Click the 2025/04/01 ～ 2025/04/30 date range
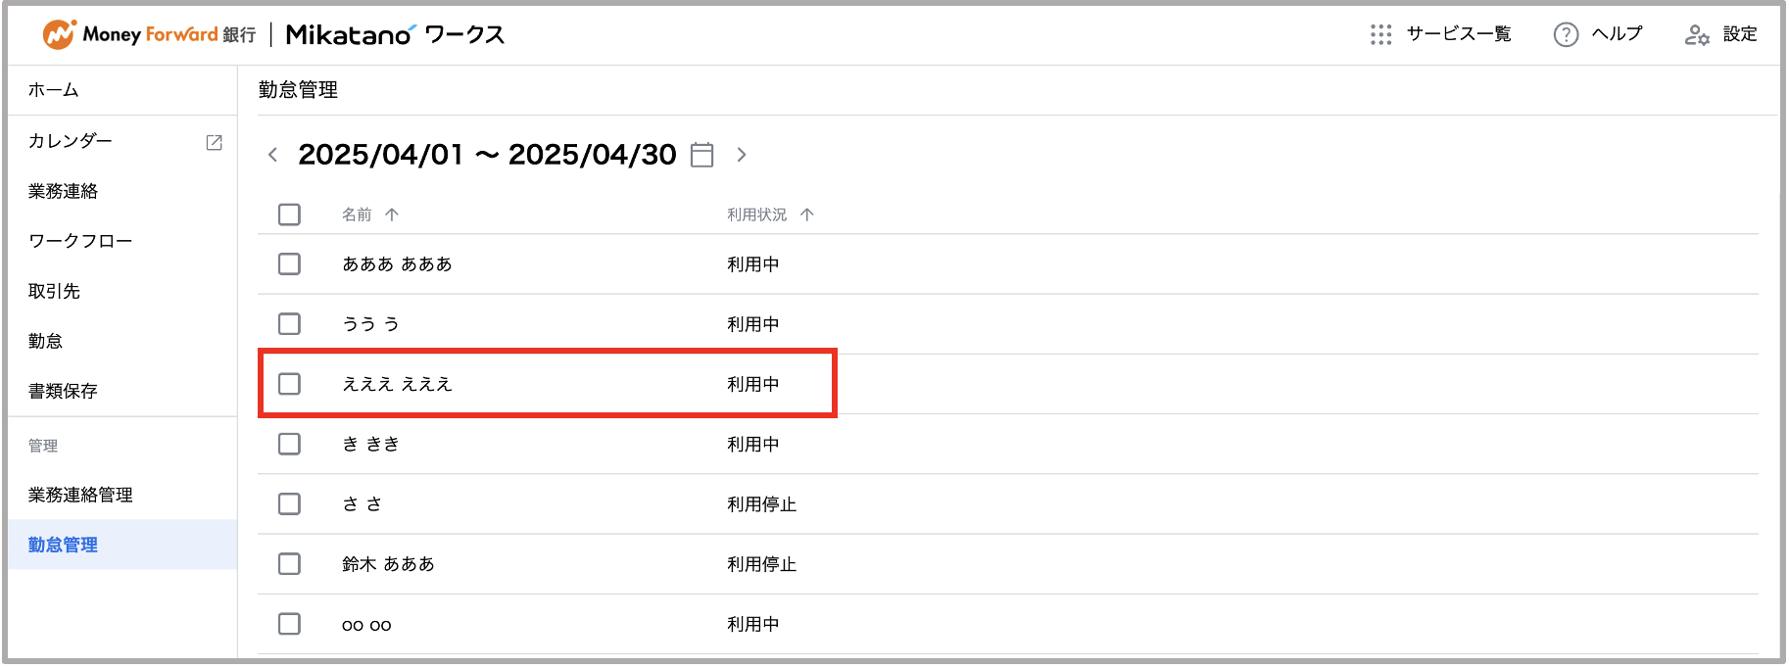Viewport: 1789px width, 668px height. [487, 155]
